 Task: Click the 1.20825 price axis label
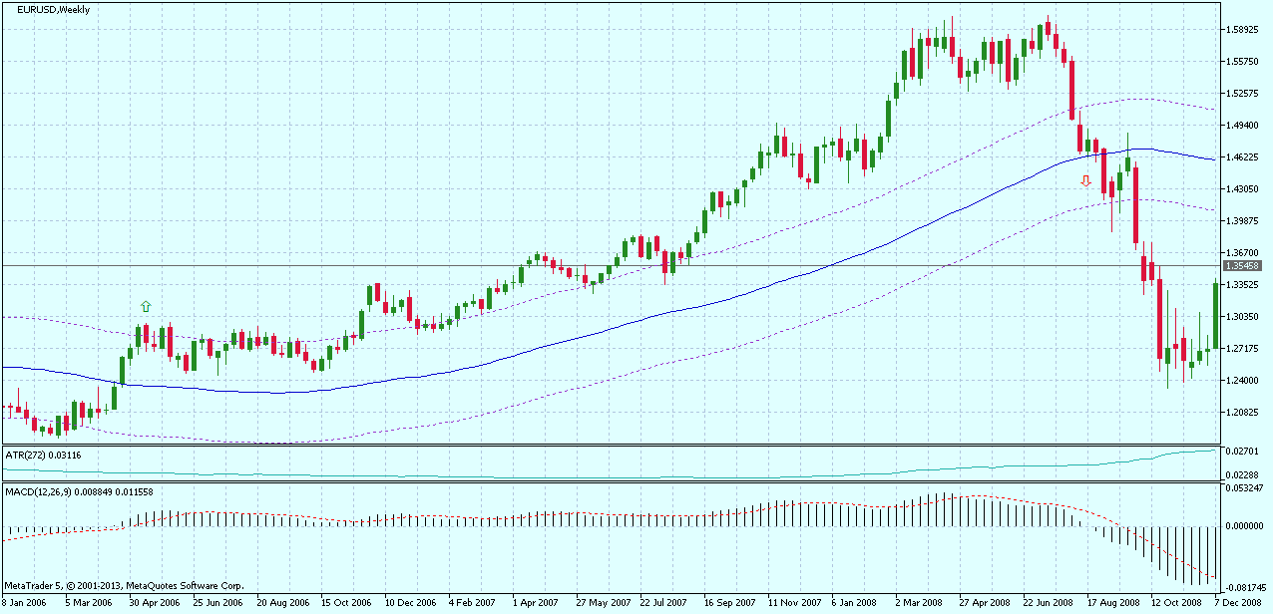(x=1243, y=413)
